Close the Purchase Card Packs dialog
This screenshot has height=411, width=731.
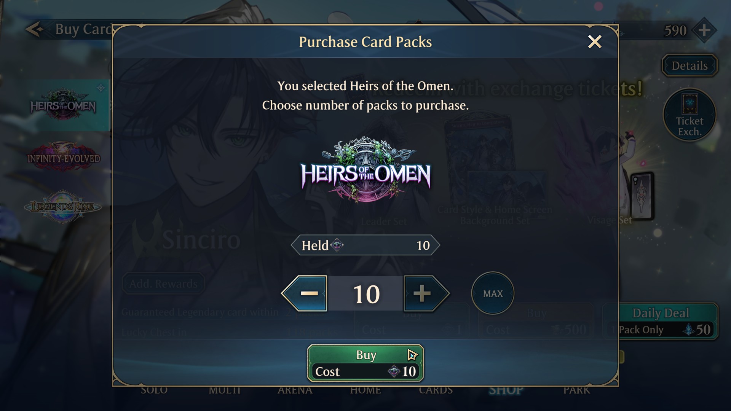(x=594, y=41)
